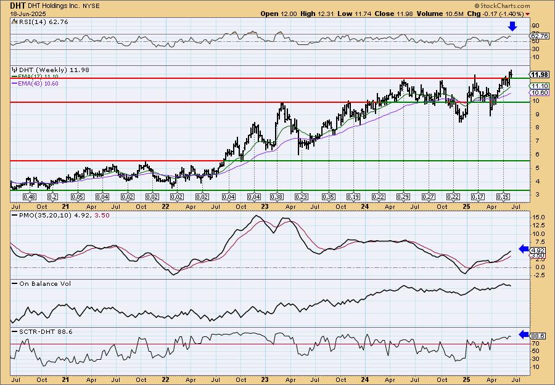Screen dimensions: 555x385
Task: Click the EMA(43) 10.60 legend text
Action: point(38,83)
